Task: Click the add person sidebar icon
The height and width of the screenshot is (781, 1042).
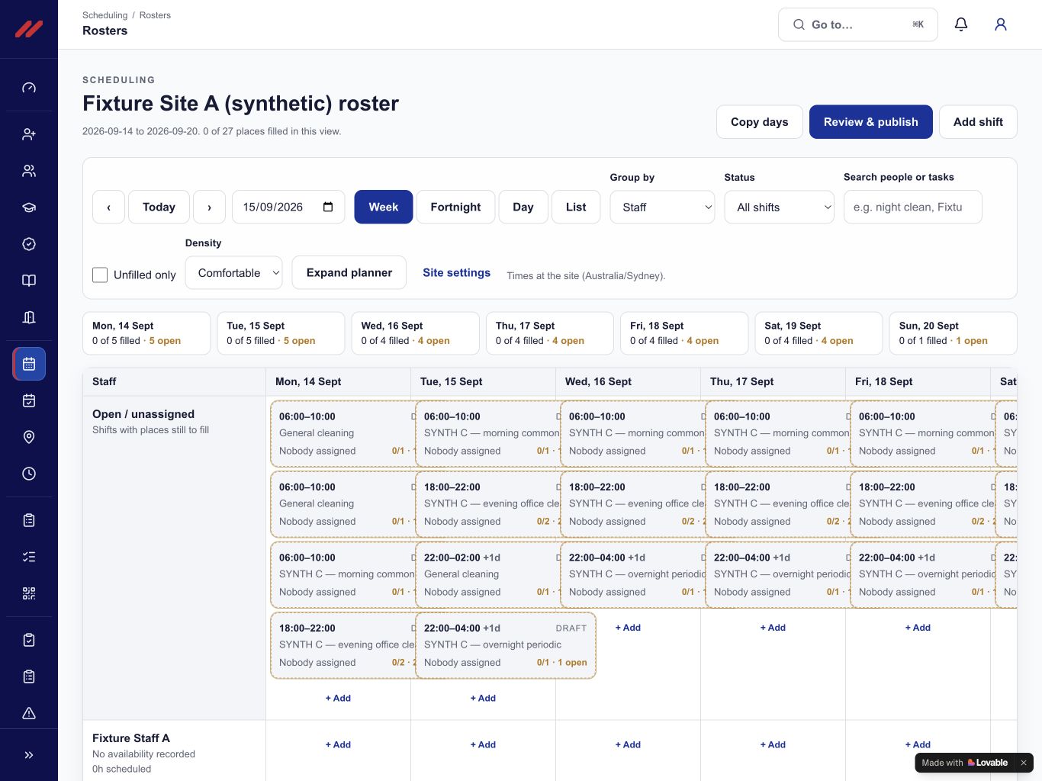Action: pos(29,134)
